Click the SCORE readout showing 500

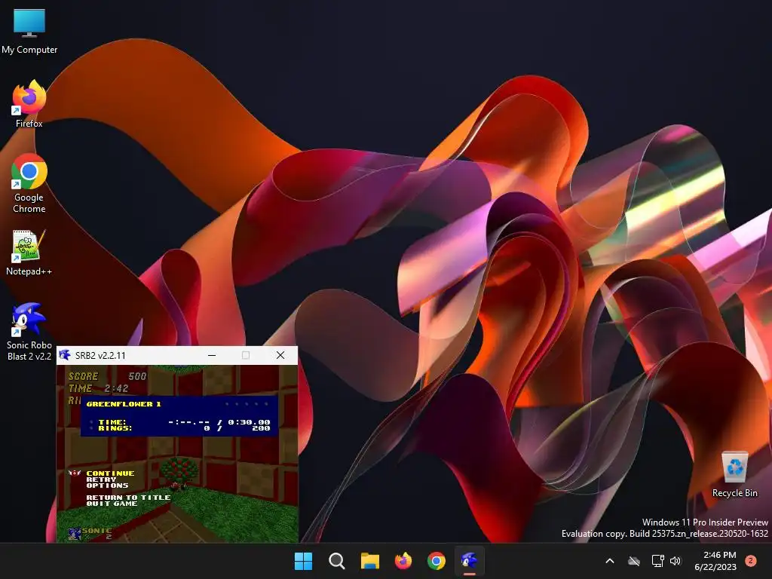107,376
